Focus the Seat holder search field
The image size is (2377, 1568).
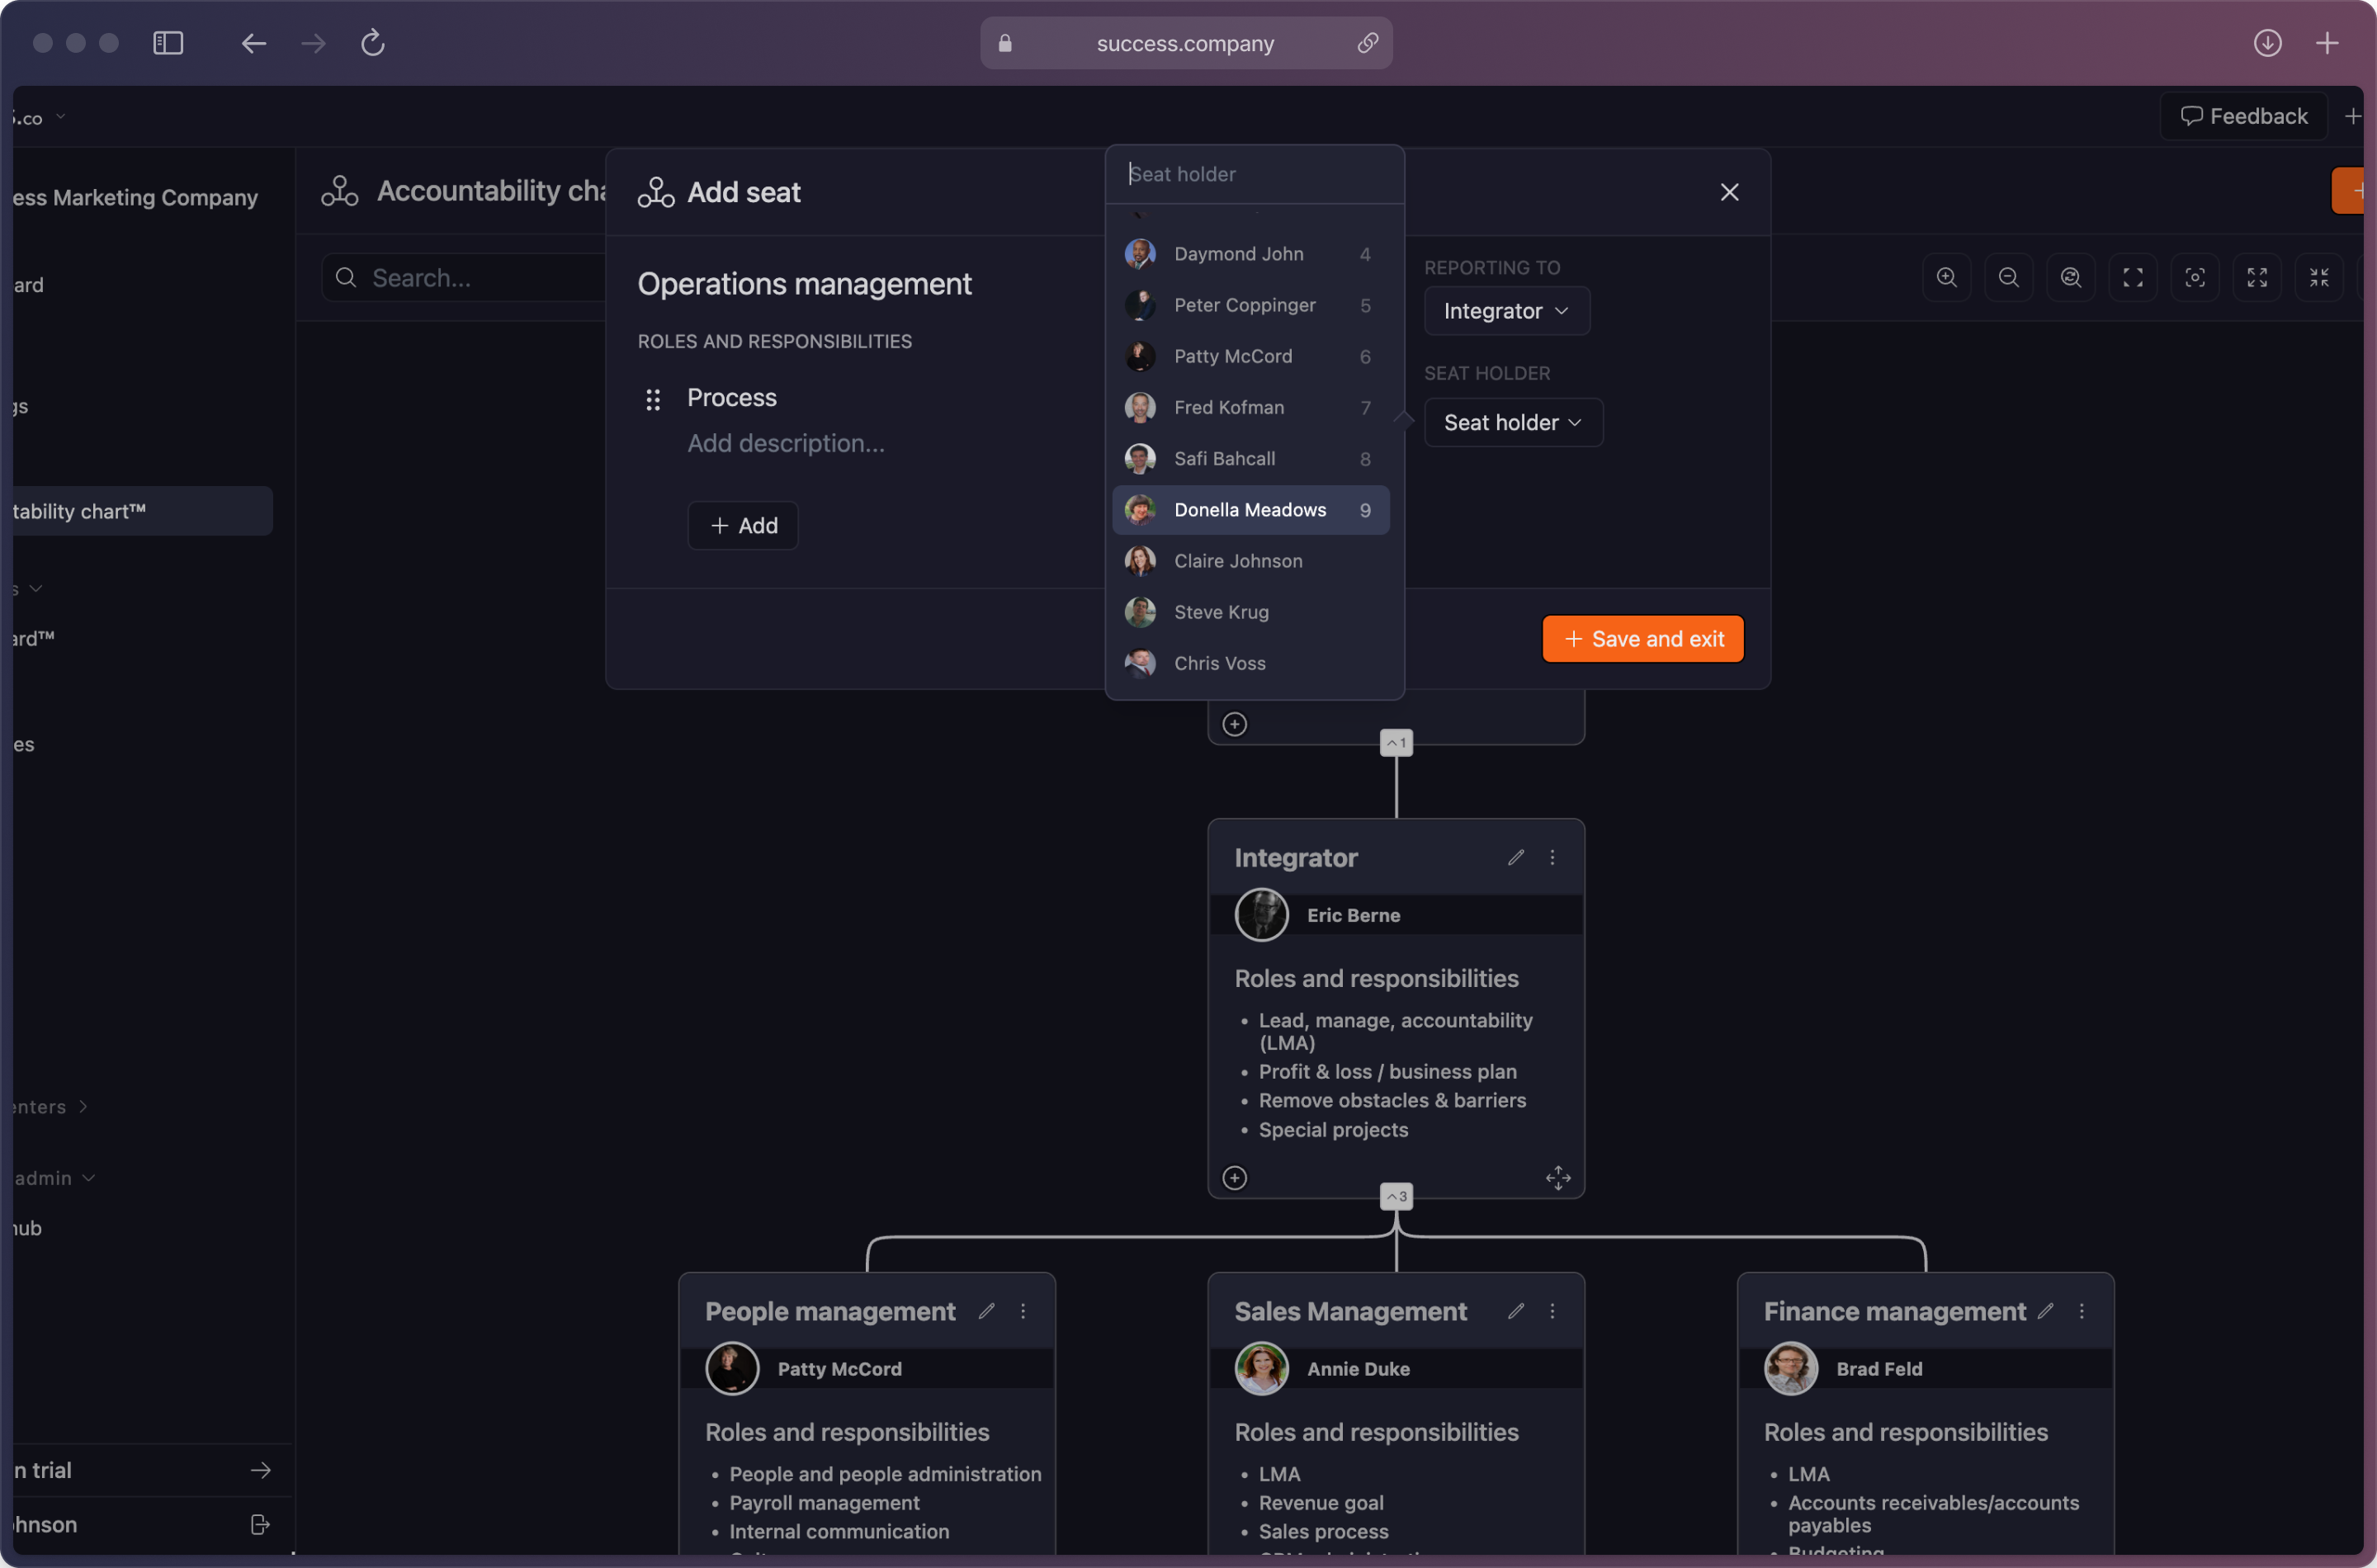pos(1254,174)
